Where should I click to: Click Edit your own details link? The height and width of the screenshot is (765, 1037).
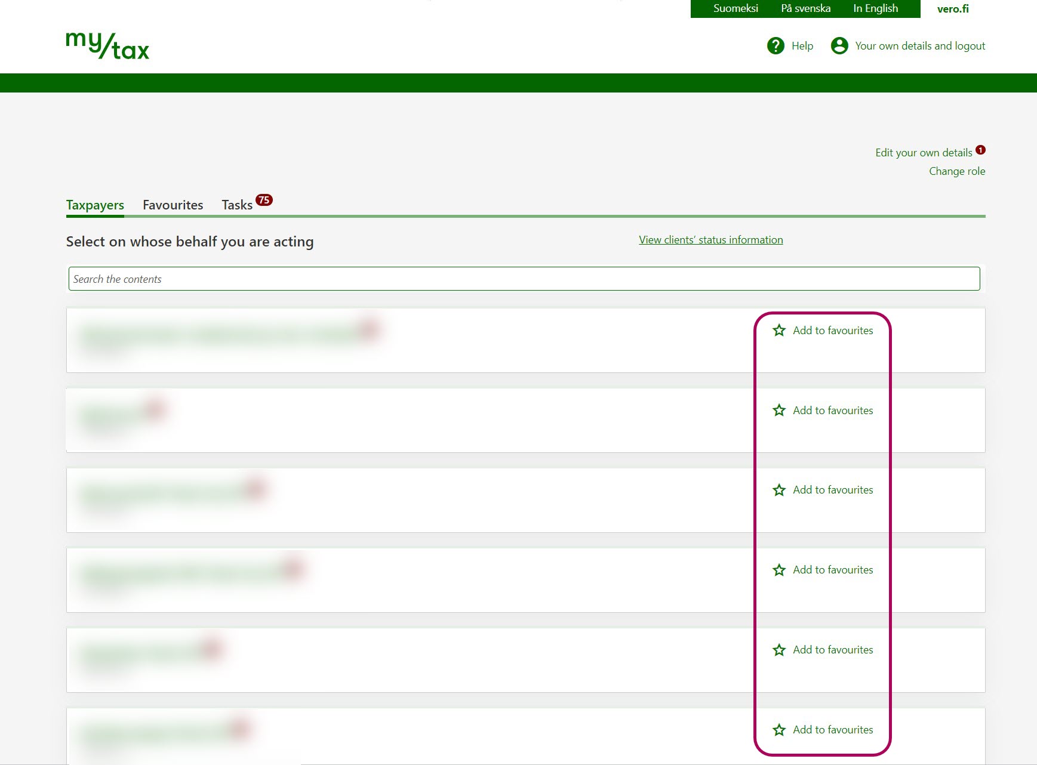pos(923,153)
